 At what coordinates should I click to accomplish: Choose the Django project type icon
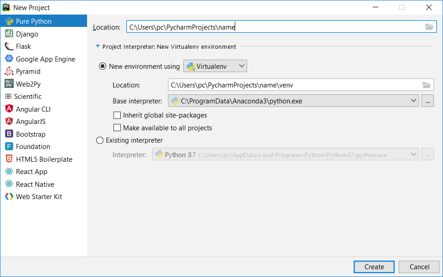(x=9, y=34)
